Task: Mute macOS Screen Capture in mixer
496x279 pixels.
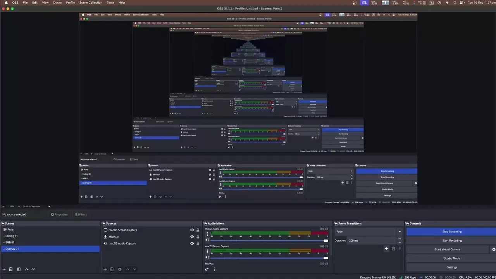Action: point(207,258)
